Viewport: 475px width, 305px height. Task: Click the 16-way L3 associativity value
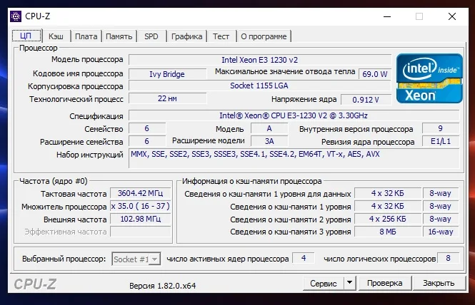441,232
